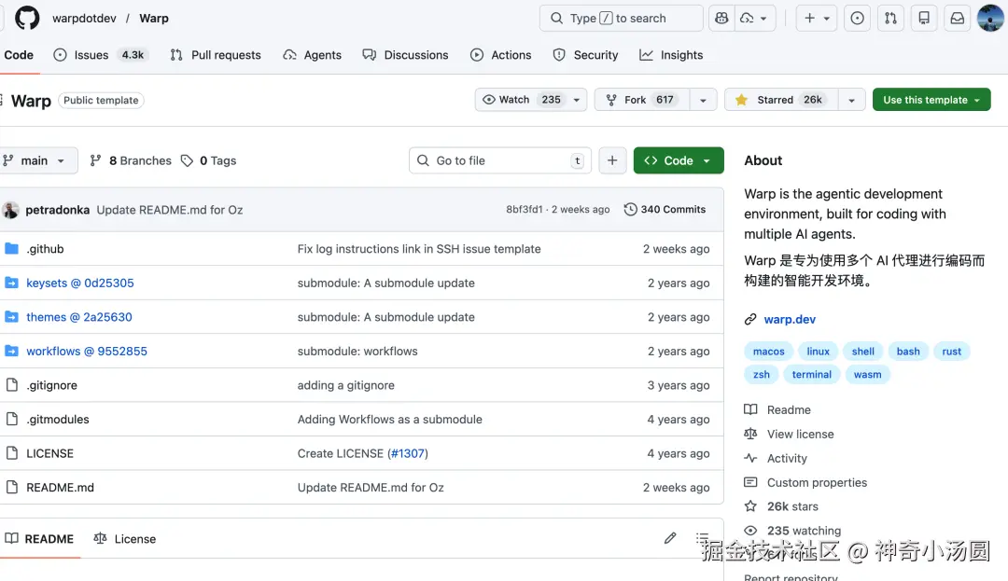The height and width of the screenshot is (581, 1008).
Task: Open the warp.dev website link
Action: tap(790, 319)
